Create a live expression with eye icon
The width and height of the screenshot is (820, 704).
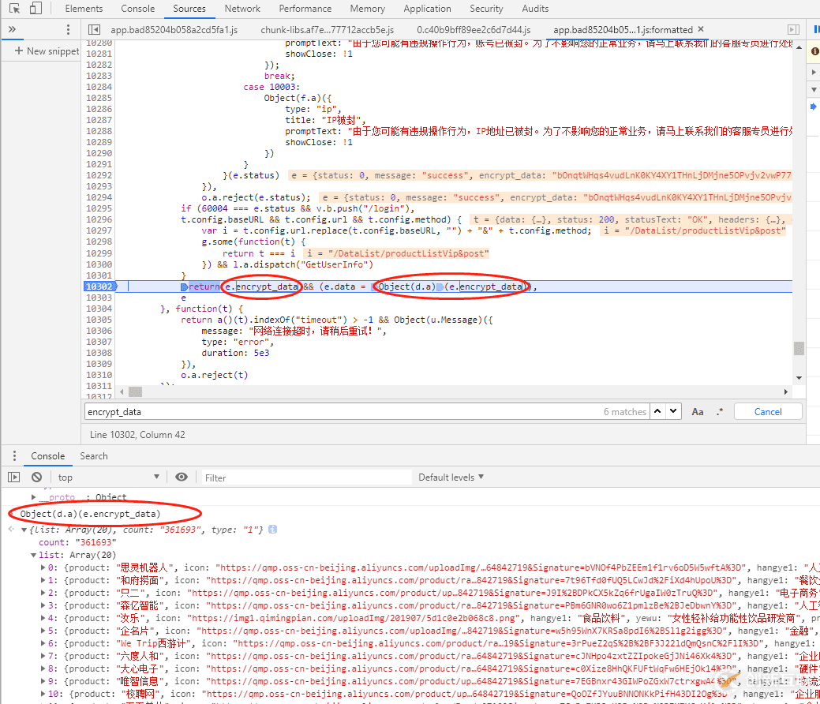click(x=182, y=477)
